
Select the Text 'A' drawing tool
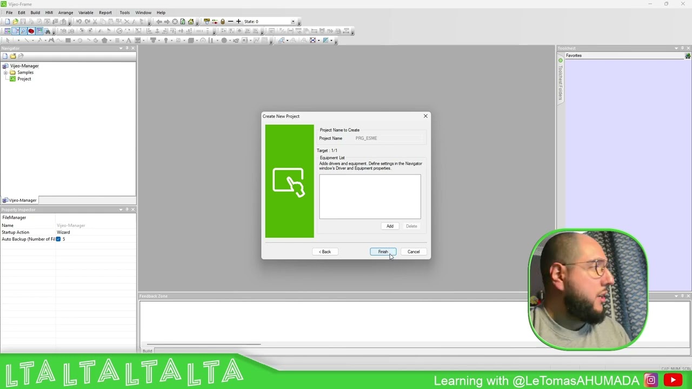[128, 41]
